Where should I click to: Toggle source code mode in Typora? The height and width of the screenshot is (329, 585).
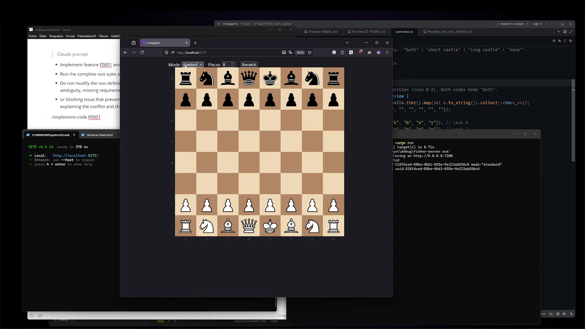(x=40, y=316)
